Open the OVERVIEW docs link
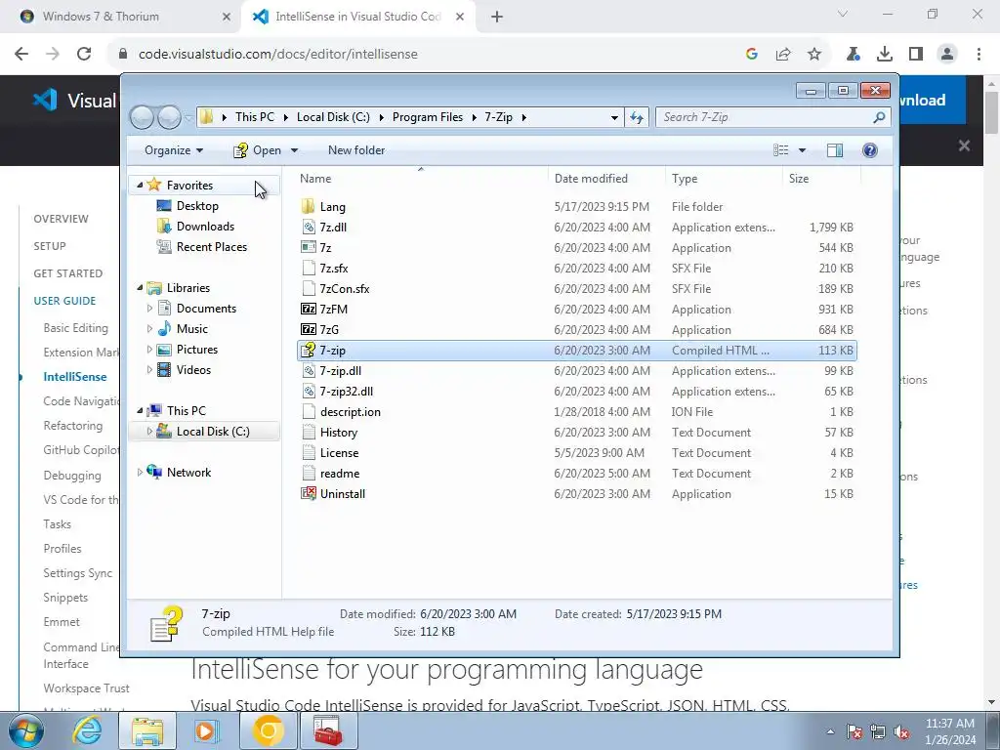Image resolution: width=1000 pixels, height=750 pixels. tap(62, 219)
